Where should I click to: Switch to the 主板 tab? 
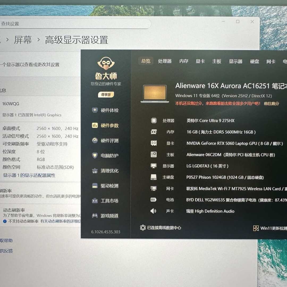(217, 61)
